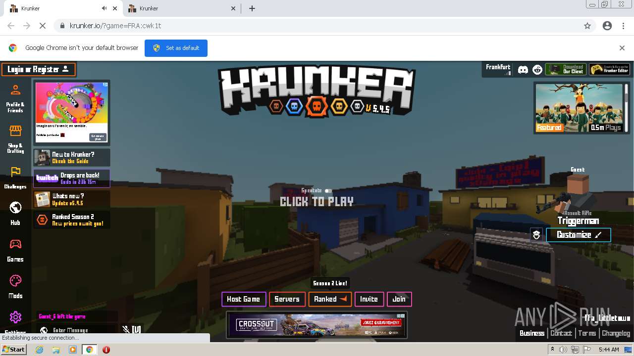Open the Discord link icon

click(x=523, y=70)
